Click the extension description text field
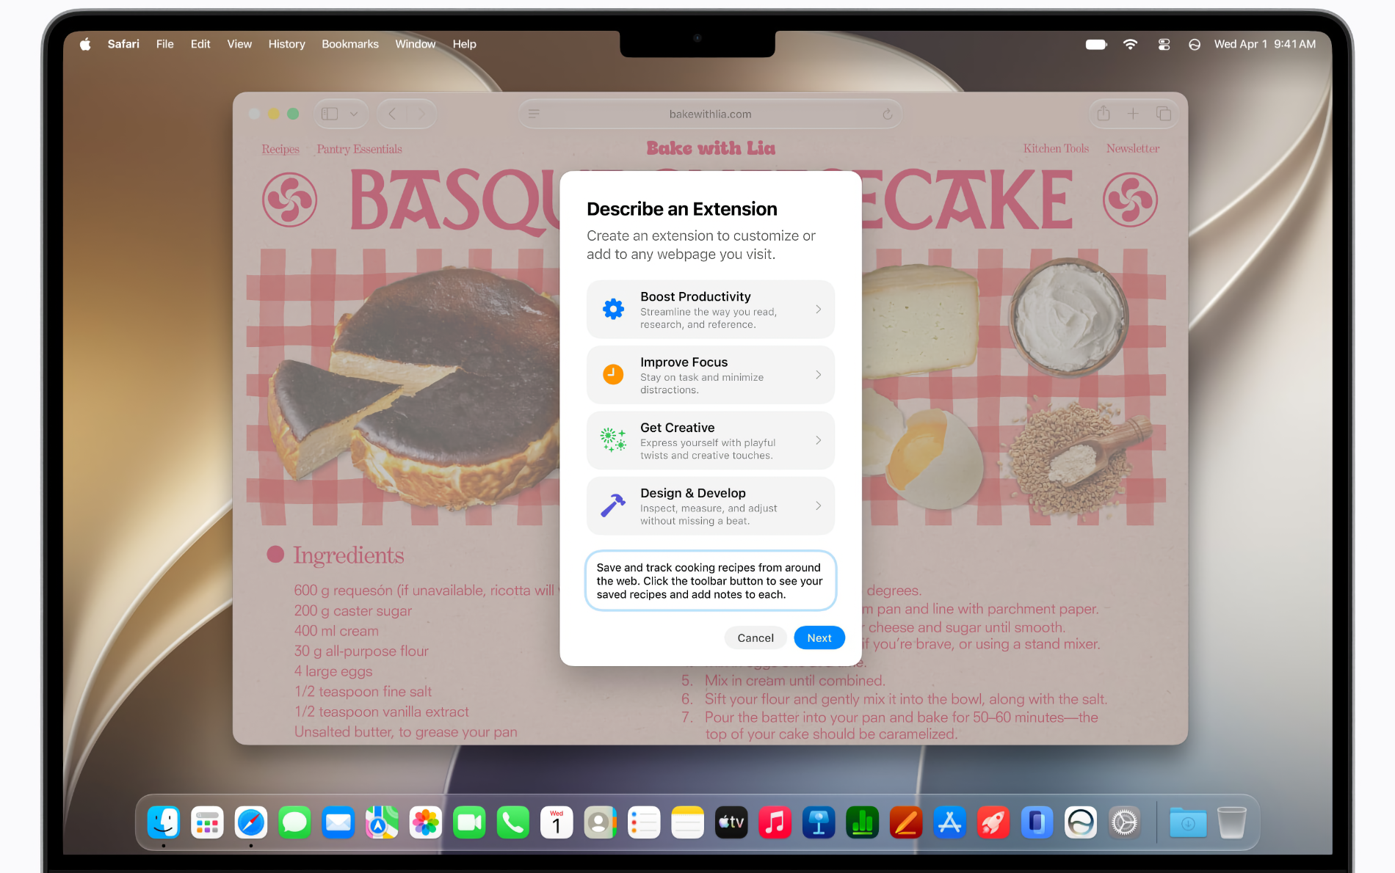 [711, 580]
